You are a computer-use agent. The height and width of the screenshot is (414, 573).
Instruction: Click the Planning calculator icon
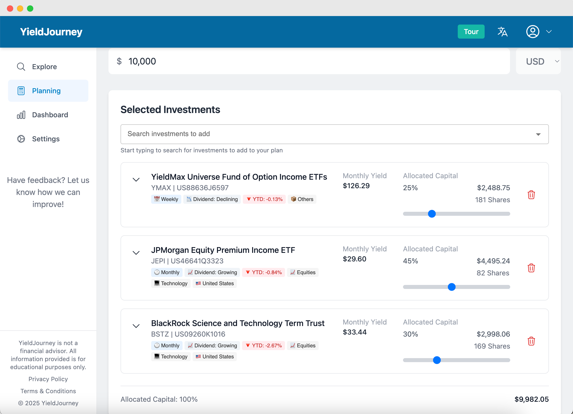pos(21,91)
